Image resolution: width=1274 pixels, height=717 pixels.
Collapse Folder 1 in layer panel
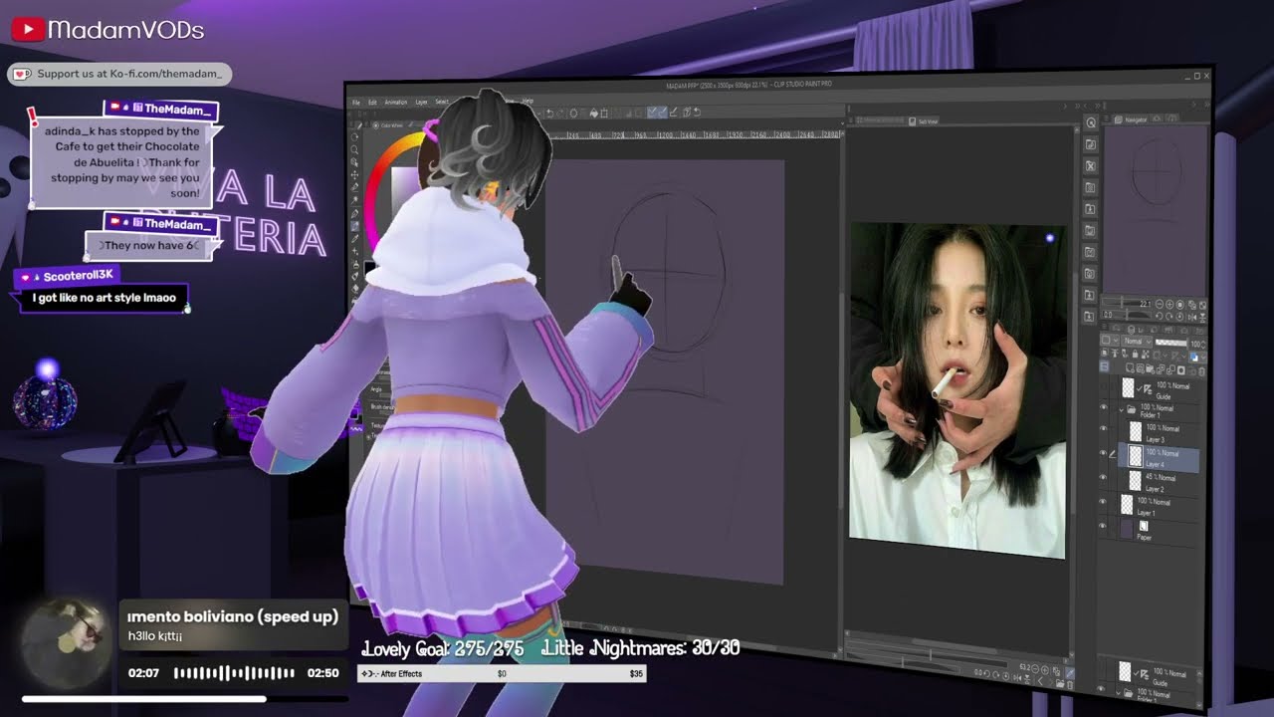1121,409
